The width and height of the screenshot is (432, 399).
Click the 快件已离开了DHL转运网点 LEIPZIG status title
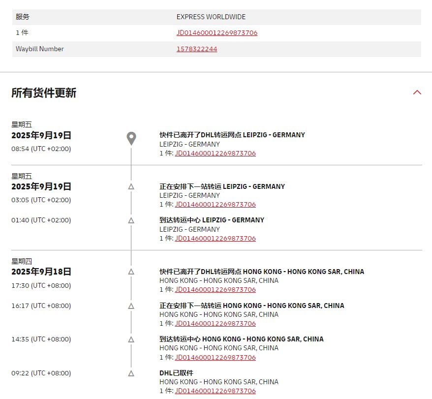tap(232, 135)
